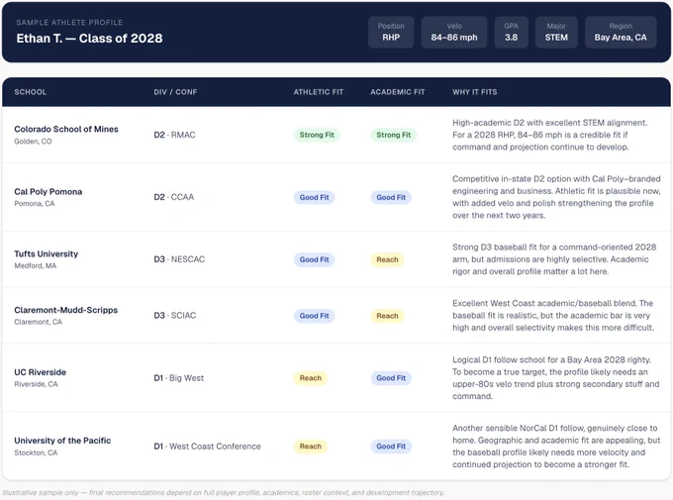Click the Medford, MA location text

[x=36, y=266]
